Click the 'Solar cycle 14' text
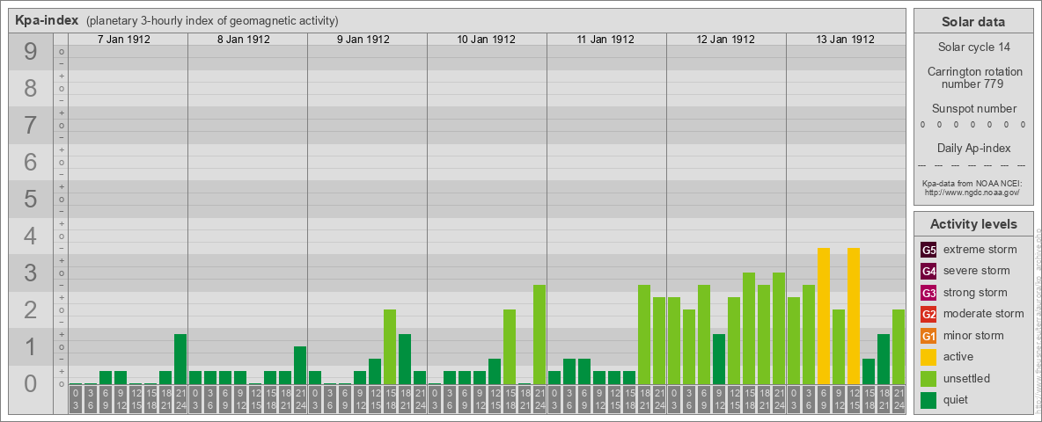 click(x=973, y=47)
